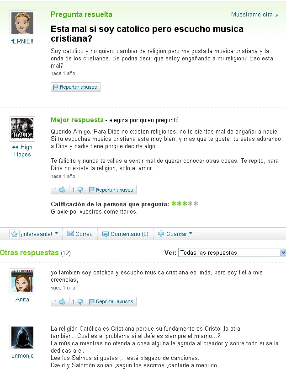Open the Comentario (0) section
This screenshot has width=286, height=370.
125,234
